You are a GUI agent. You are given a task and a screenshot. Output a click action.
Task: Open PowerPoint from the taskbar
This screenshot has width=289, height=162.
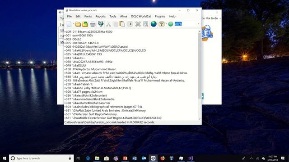[125, 158]
